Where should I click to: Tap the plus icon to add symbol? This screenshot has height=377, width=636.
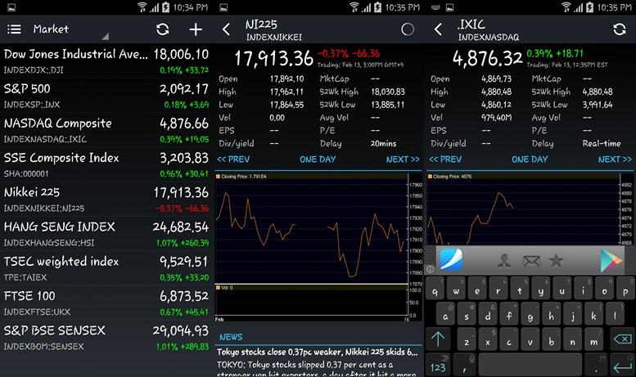pyautogui.click(x=196, y=29)
